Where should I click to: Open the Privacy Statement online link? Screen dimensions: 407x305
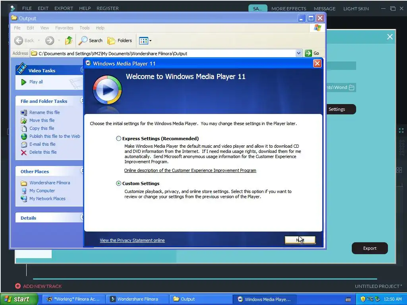coord(132,240)
